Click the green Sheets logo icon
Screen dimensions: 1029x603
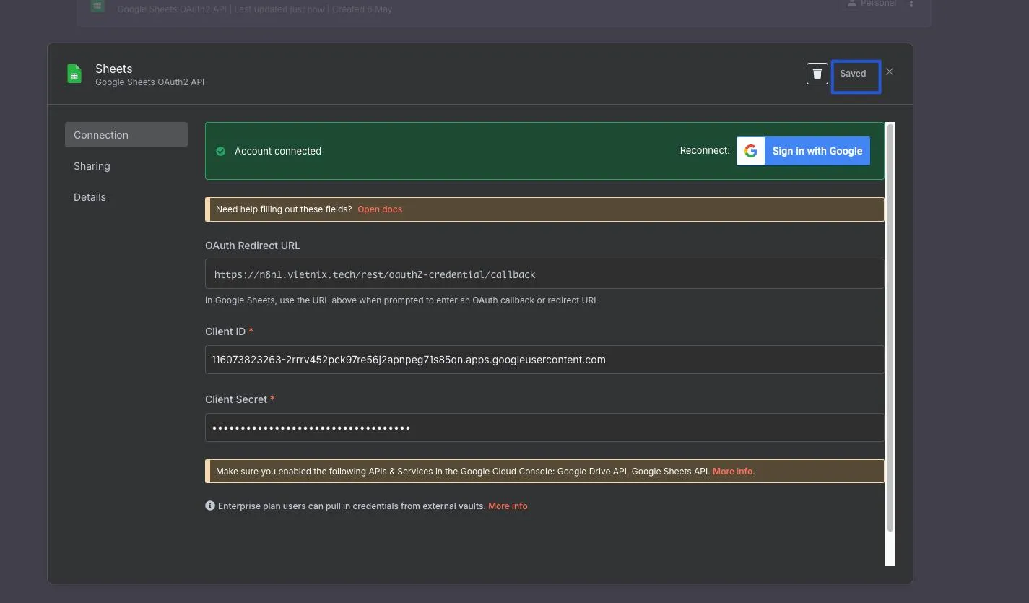tap(74, 74)
